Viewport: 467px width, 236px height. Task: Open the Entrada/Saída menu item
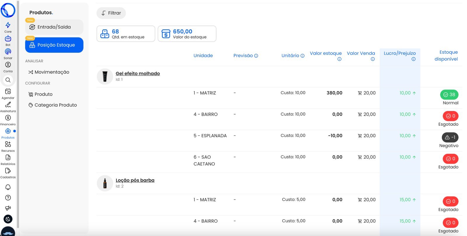(54, 27)
